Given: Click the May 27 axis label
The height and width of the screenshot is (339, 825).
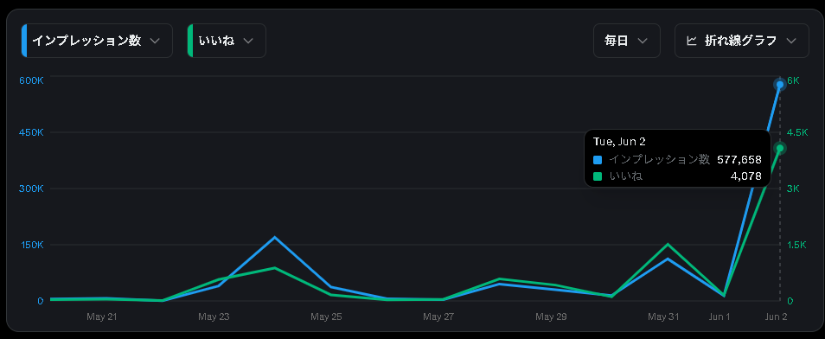Looking at the screenshot, I should coord(438,317).
